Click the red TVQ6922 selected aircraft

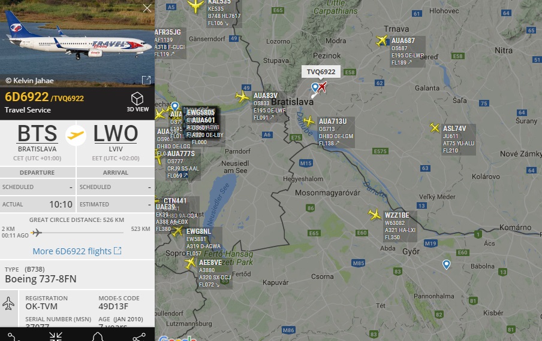tap(323, 87)
